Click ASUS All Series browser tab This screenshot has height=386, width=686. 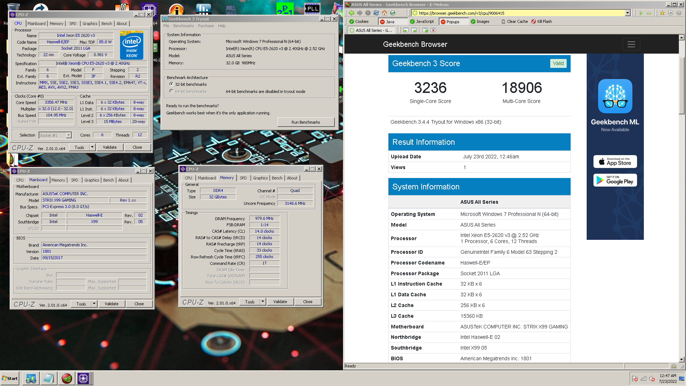pyautogui.click(x=371, y=30)
